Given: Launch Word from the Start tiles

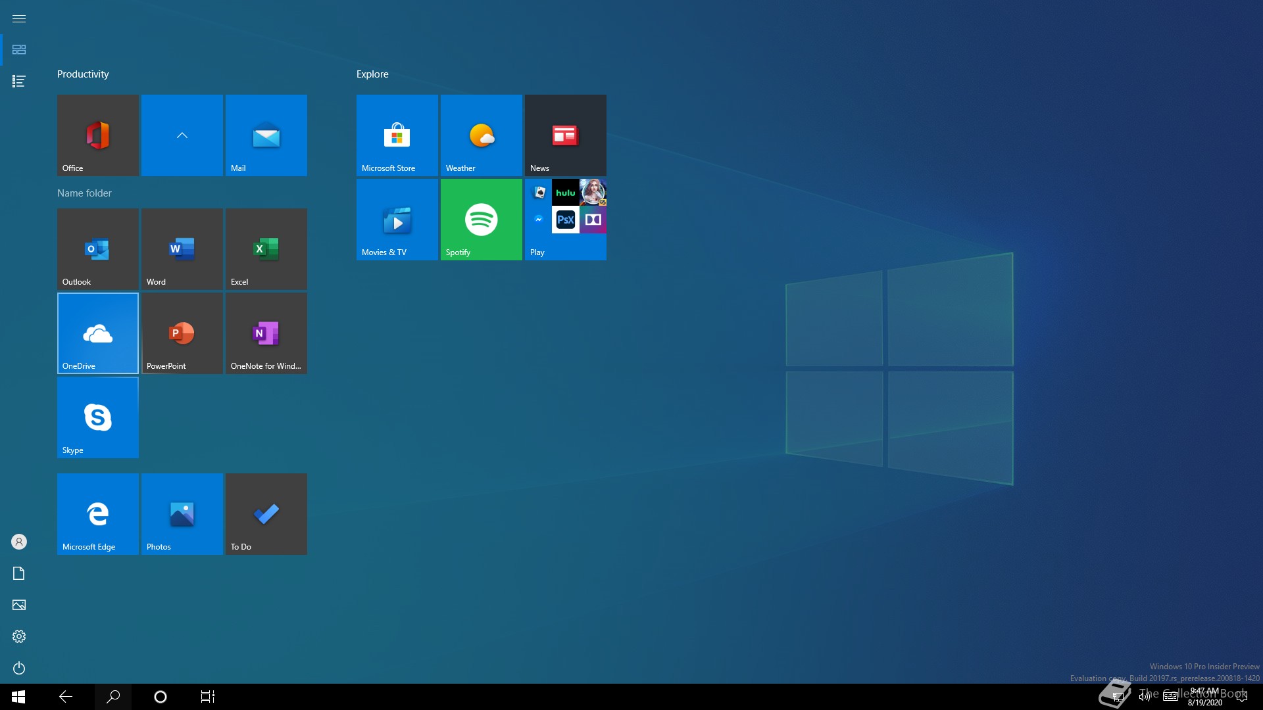Looking at the screenshot, I should point(182,249).
